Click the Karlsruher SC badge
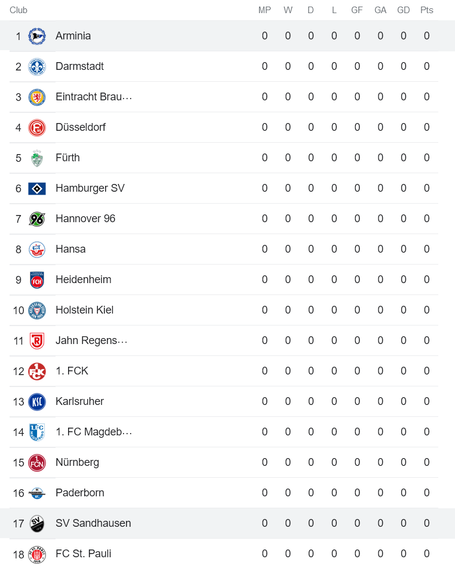 38,401
